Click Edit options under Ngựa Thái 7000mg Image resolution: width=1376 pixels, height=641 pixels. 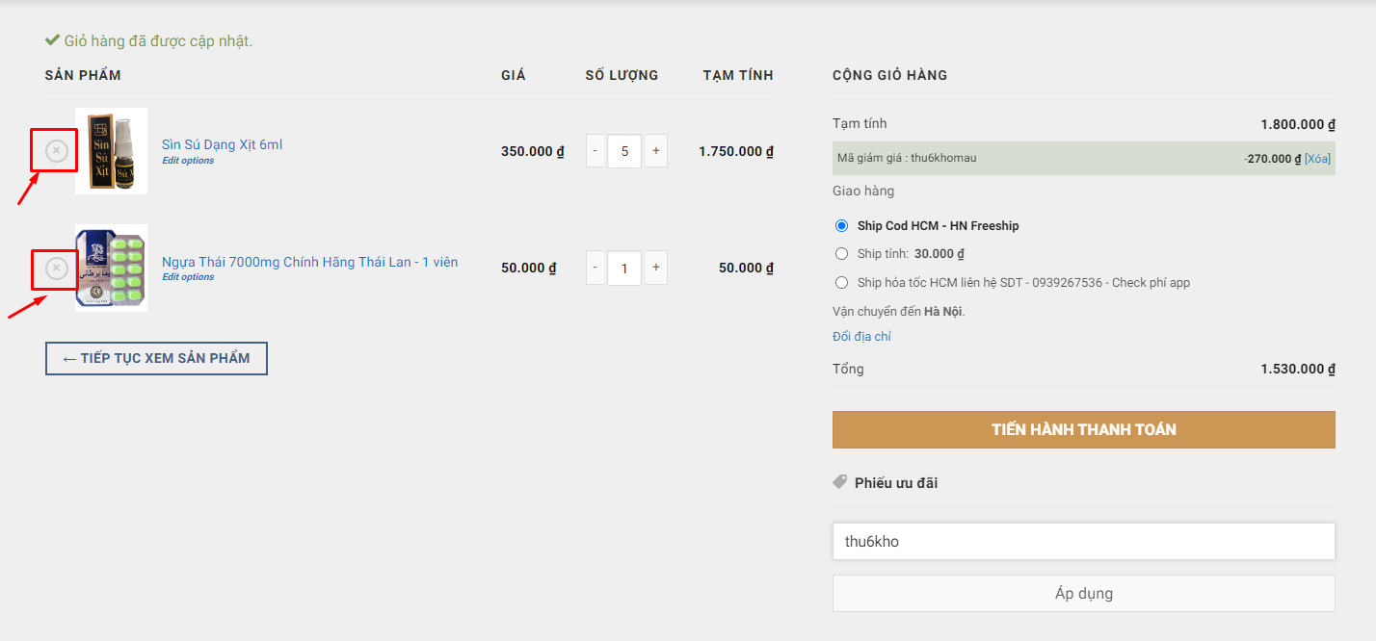(188, 277)
